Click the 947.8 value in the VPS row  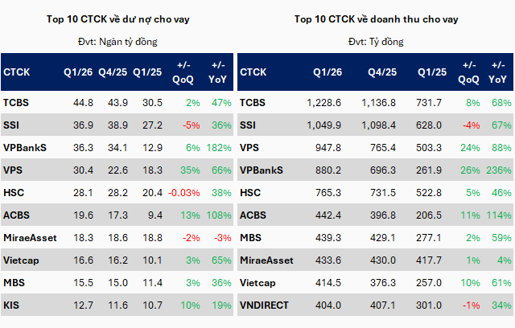[x=327, y=147]
